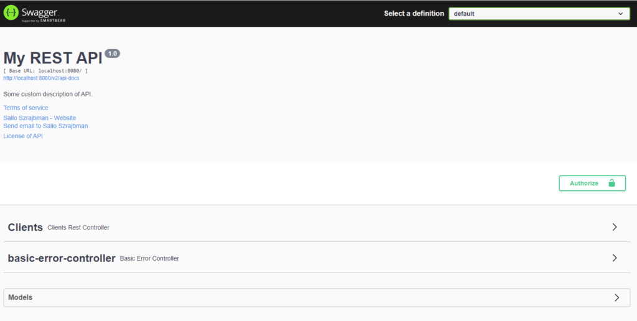637x321 pixels.
Task: Click the Clients Rest Controller description
Action: [x=78, y=228]
